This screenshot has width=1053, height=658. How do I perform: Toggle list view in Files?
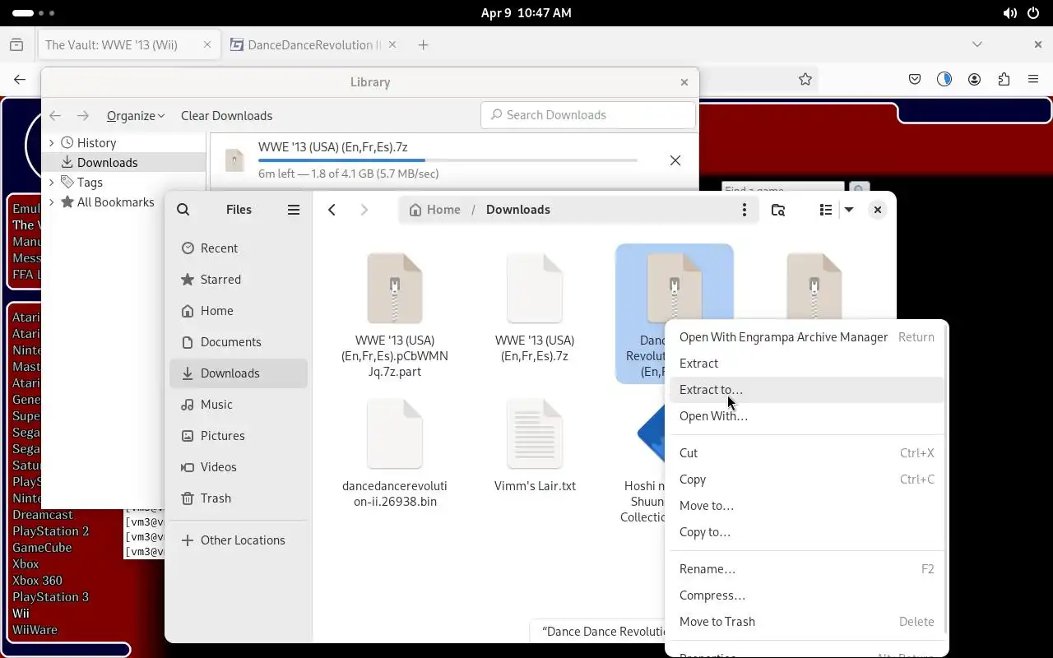(x=826, y=210)
